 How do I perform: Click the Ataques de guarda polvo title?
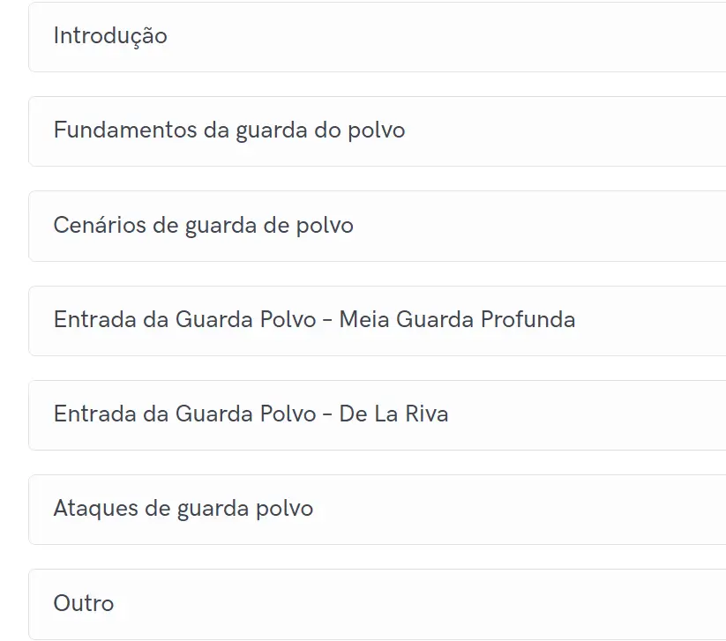pyautogui.click(x=183, y=509)
